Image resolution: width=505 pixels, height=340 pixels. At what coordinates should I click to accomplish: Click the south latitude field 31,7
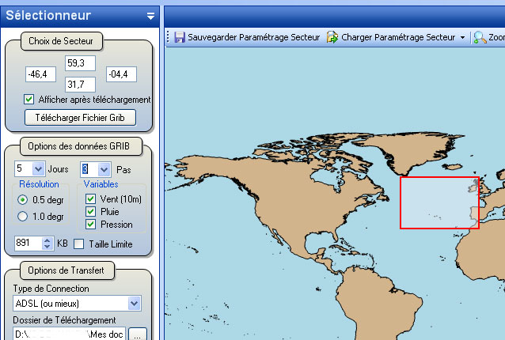80,85
